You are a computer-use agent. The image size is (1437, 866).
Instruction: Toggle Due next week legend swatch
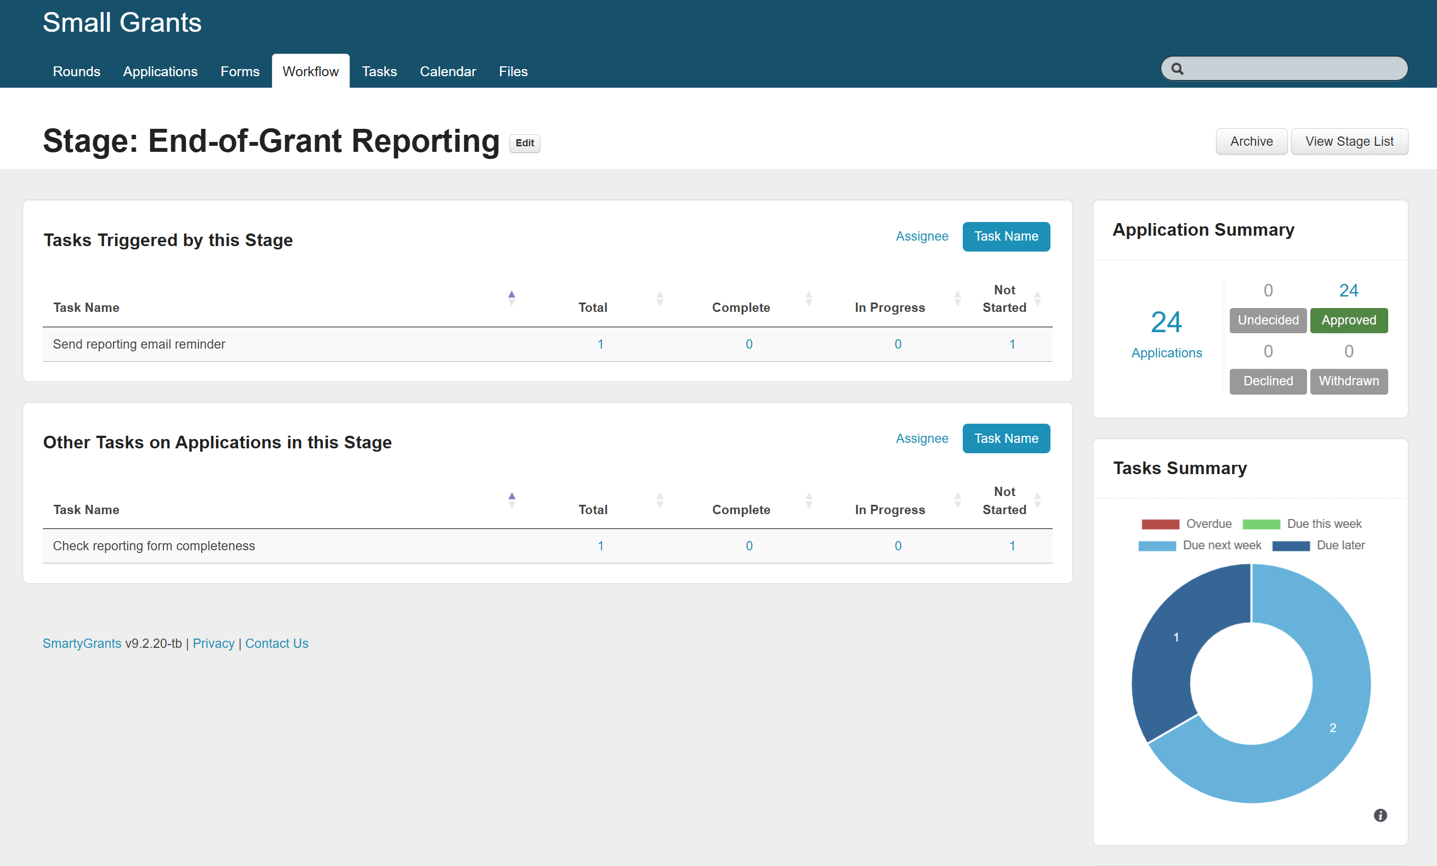[1157, 546]
